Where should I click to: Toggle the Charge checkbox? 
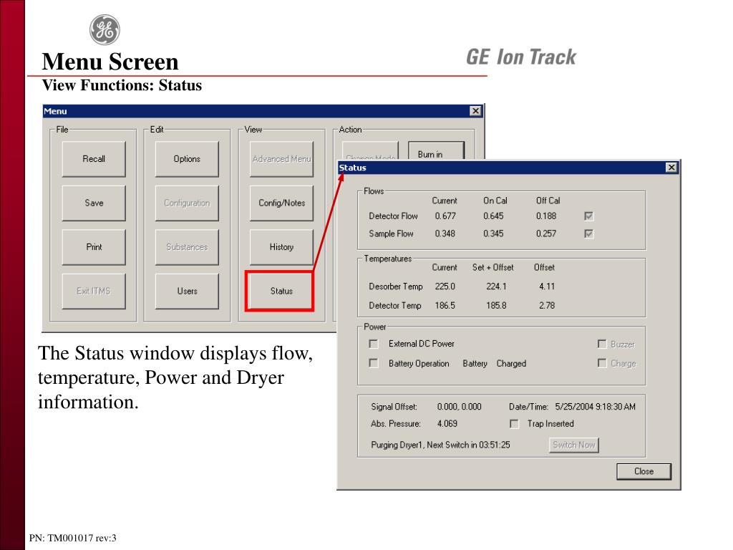pyautogui.click(x=602, y=363)
